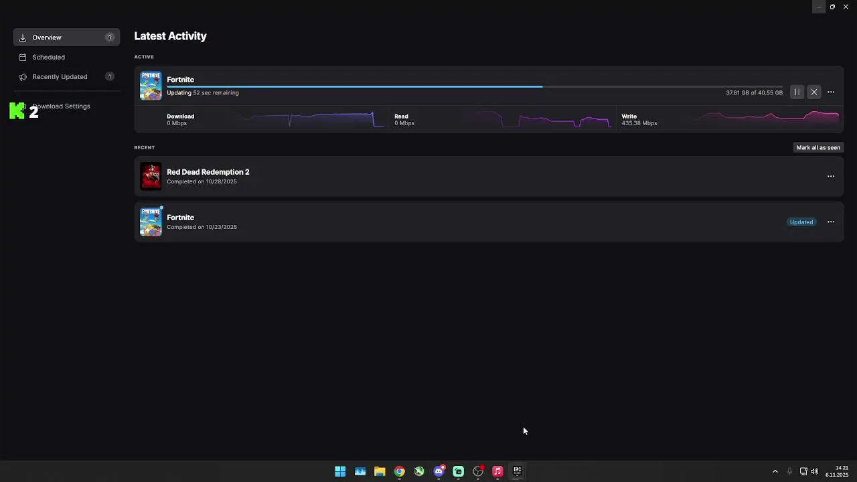Click the recently completed Fortnite title
Image resolution: width=857 pixels, height=482 pixels.
[180, 218]
